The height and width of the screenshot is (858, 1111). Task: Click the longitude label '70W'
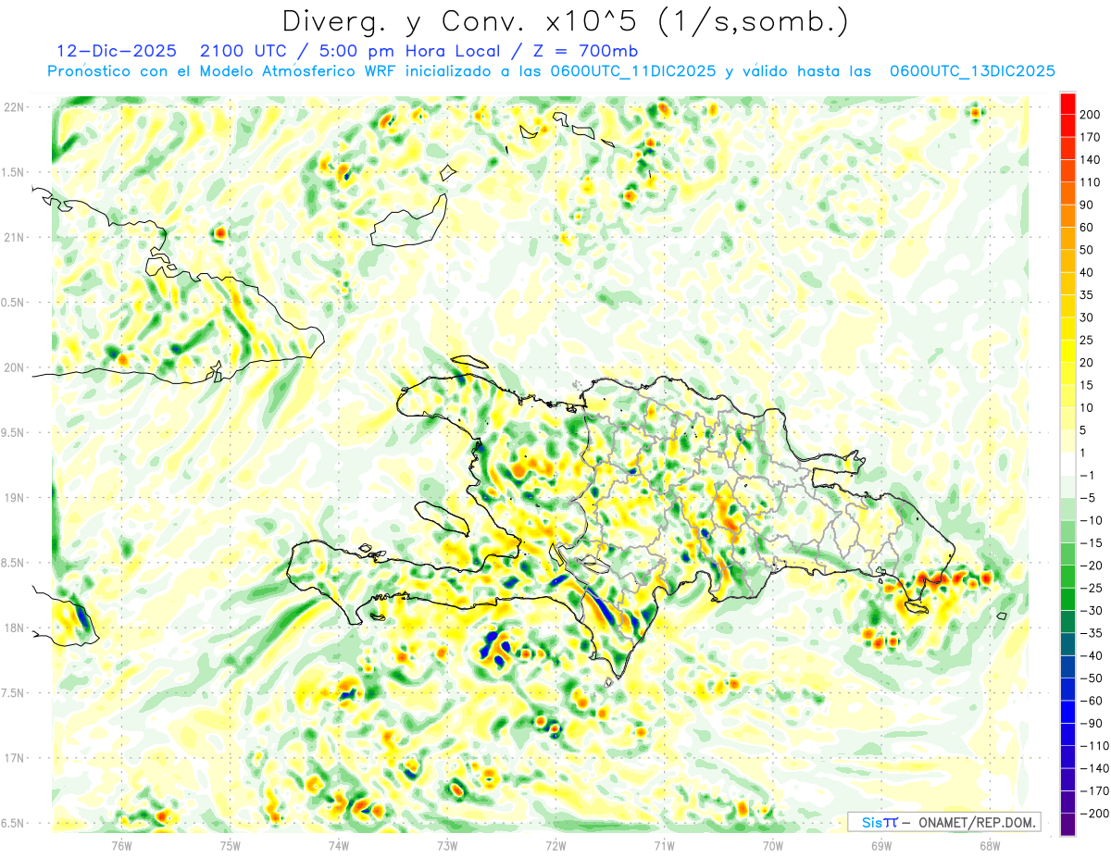773,845
